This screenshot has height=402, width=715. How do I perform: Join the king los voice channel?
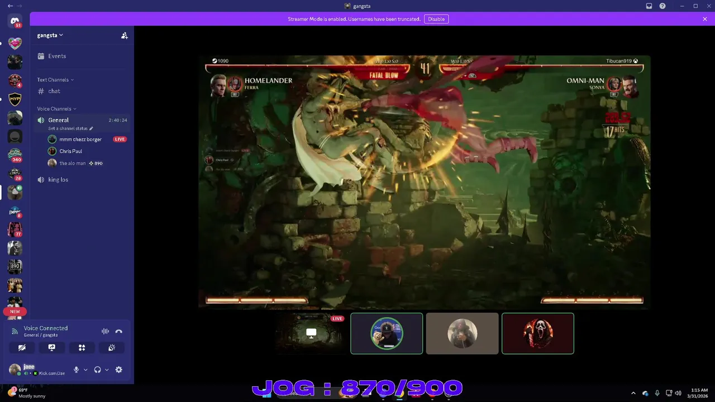pyautogui.click(x=82, y=180)
